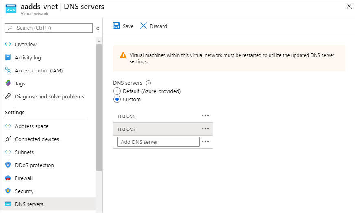This screenshot has width=355, height=213.
Task: Click the Save disk icon
Action: click(x=116, y=26)
